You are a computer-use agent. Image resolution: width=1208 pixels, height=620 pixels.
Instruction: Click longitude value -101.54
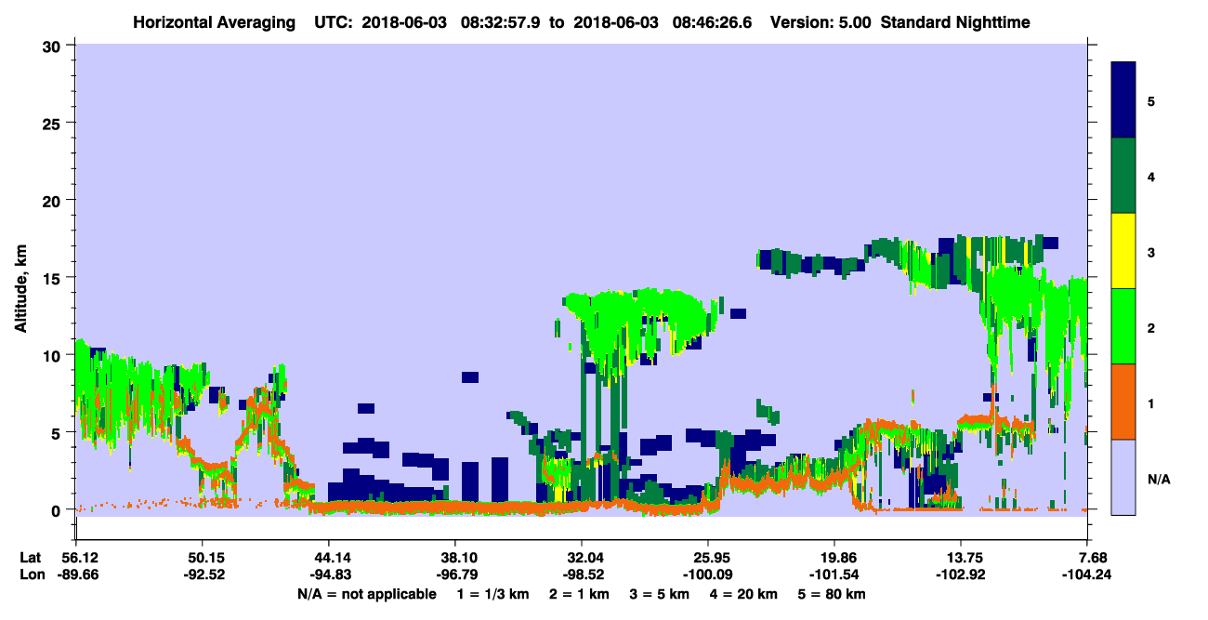(835, 574)
